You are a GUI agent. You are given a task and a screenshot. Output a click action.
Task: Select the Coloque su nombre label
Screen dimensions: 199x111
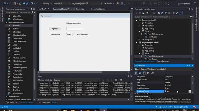(73, 23)
